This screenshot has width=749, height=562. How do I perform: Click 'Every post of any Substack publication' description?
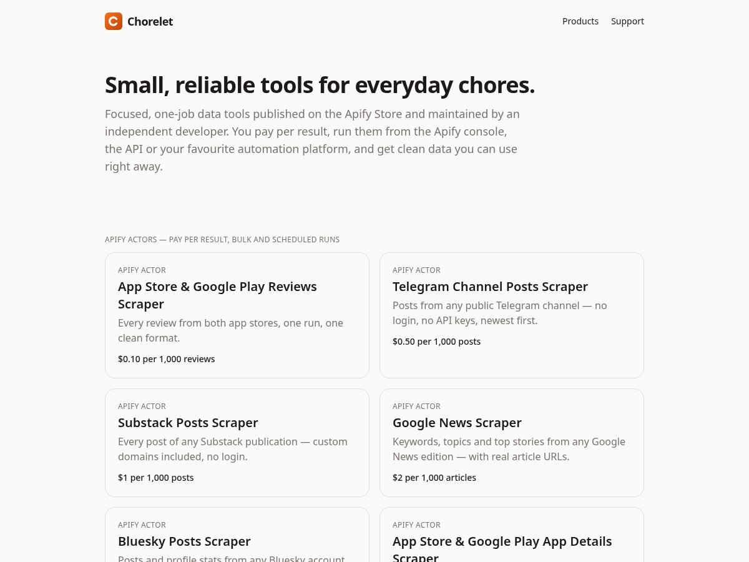tap(233, 449)
